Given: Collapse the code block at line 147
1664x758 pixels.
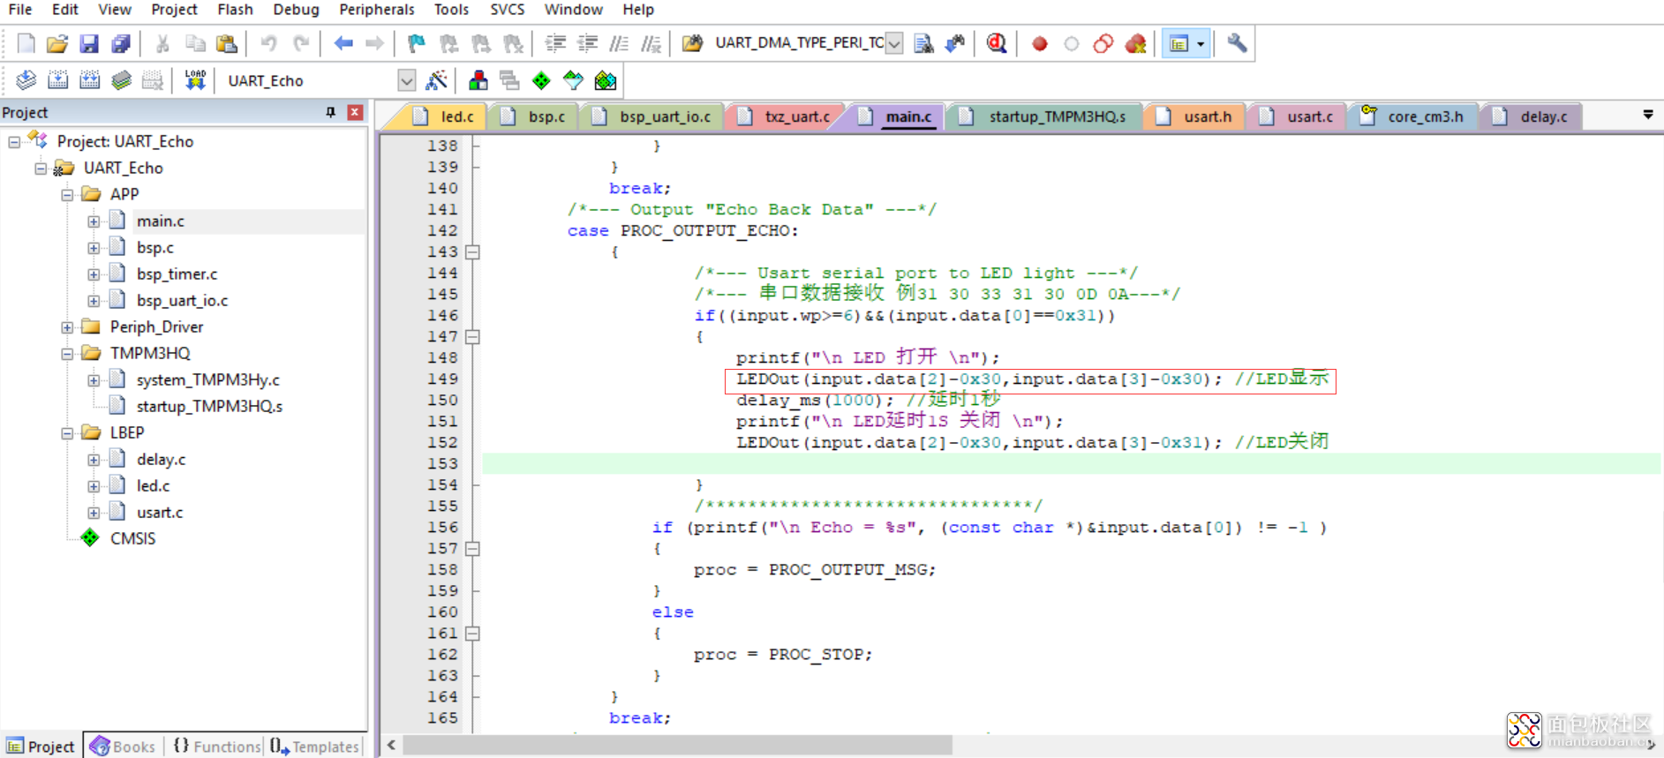Looking at the screenshot, I should (473, 337).
